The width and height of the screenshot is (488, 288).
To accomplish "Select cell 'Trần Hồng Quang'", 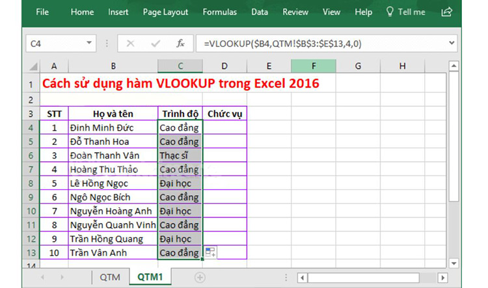I will click(x=113, y=239).
